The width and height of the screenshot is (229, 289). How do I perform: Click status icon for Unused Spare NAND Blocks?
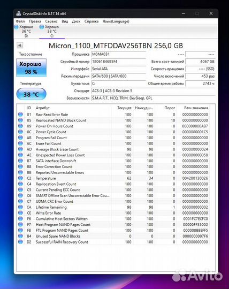tap(20, 236)
